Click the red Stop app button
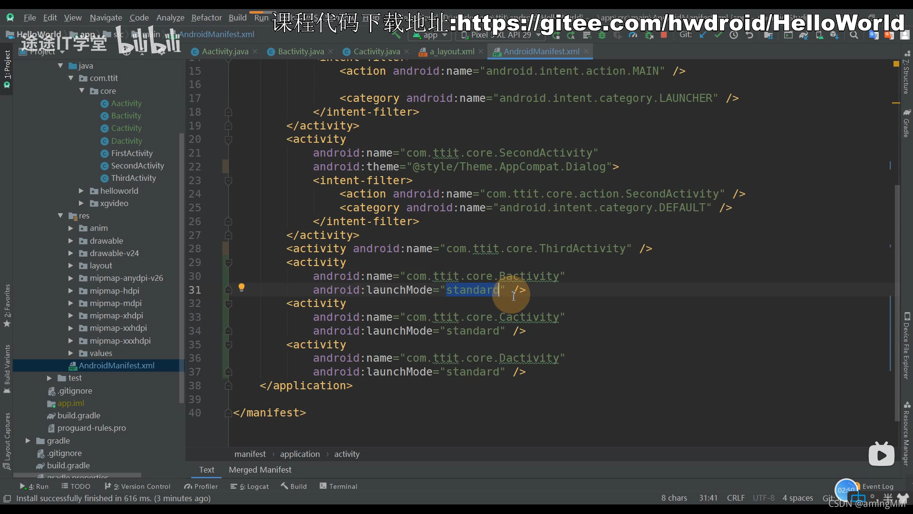The width and height of the screenshot is (913, 514). [x=664, y=35]
